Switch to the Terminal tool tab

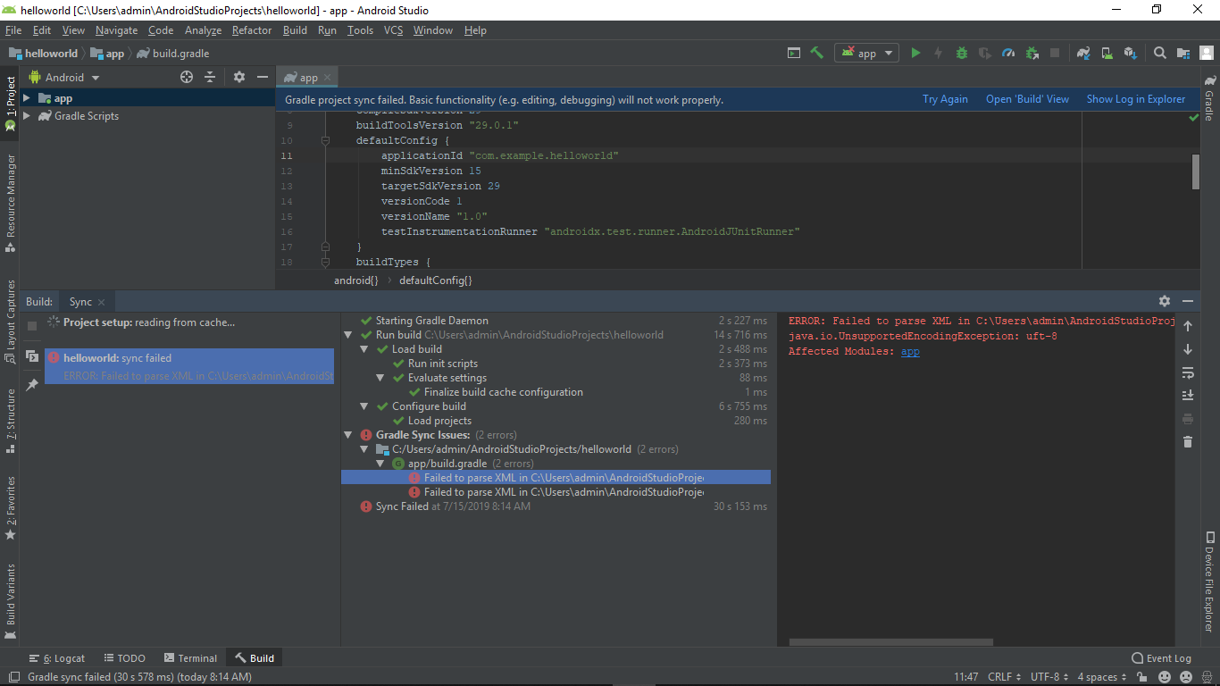pos(188,658)
